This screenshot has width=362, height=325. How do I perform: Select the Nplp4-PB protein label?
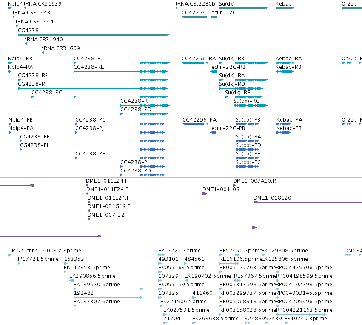[x=20, y=120]
